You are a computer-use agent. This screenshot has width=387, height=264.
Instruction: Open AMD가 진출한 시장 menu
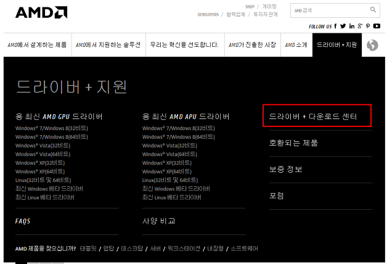(252, 44)
